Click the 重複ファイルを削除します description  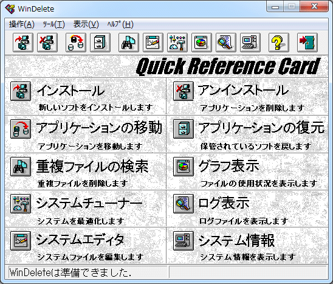point(83,184)
